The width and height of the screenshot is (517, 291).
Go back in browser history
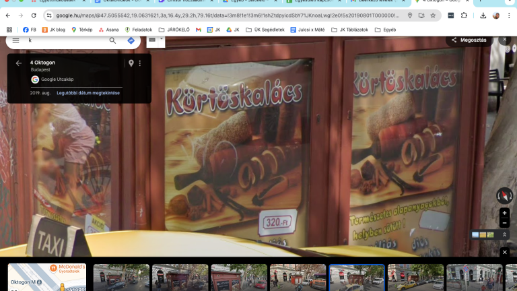(8, 15)
